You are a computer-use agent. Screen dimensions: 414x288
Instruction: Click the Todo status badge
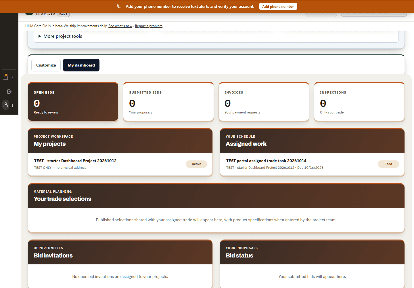pyautogui.click(x=388, y=164)
